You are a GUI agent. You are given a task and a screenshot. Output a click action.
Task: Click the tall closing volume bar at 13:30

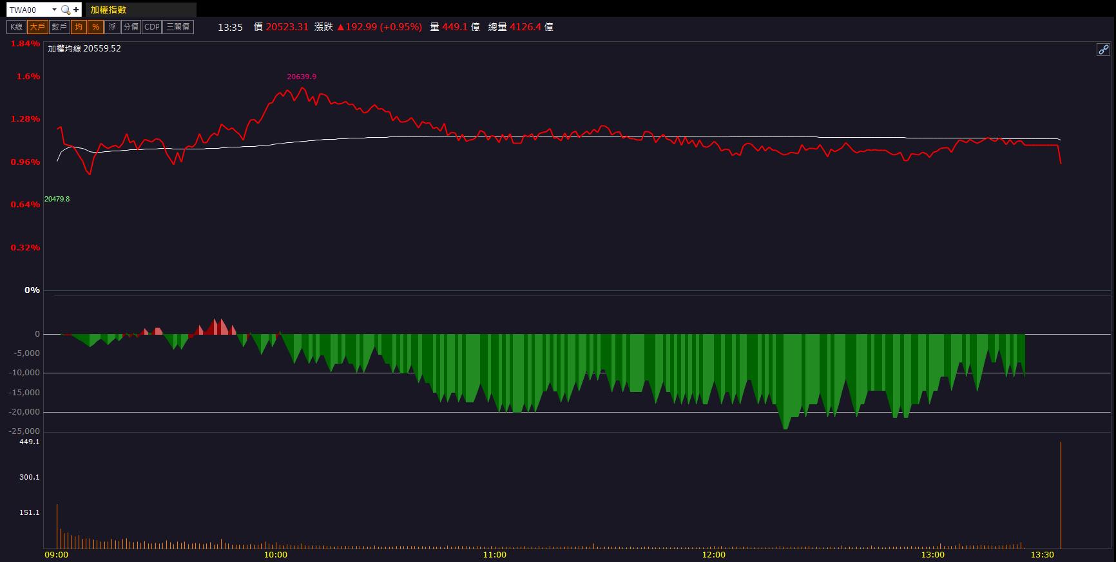click(x=1061, y=495)
